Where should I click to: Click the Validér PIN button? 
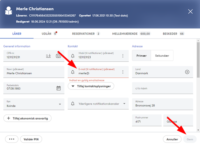[x=31, y=139]
